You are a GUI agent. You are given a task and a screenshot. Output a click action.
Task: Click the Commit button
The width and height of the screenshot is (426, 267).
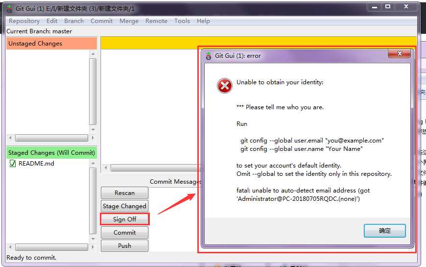124,233
